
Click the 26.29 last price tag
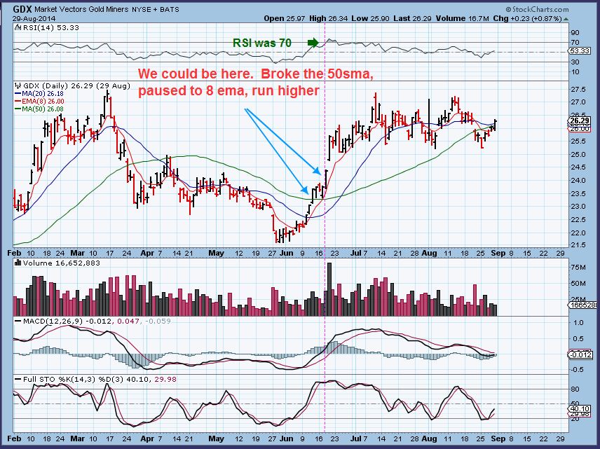point(580,121)
